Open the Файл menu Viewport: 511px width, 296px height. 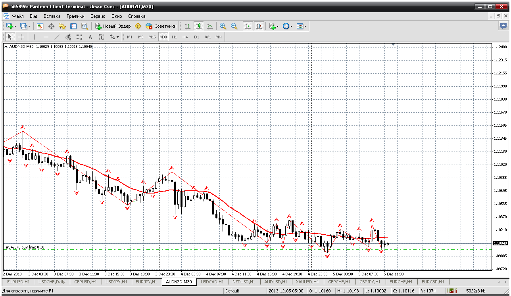pyautogui.click(x=18, y=16)
